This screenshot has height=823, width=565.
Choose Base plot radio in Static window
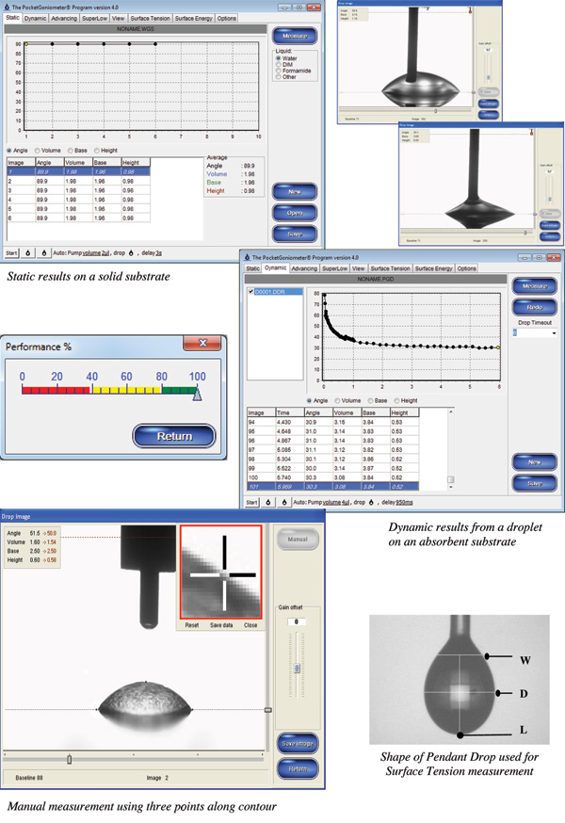pos(71,151)
